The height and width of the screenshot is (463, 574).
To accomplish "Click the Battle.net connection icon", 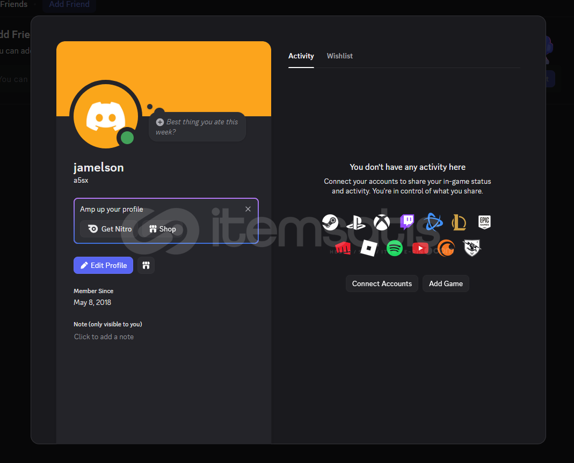I will (x=433, y=222).
